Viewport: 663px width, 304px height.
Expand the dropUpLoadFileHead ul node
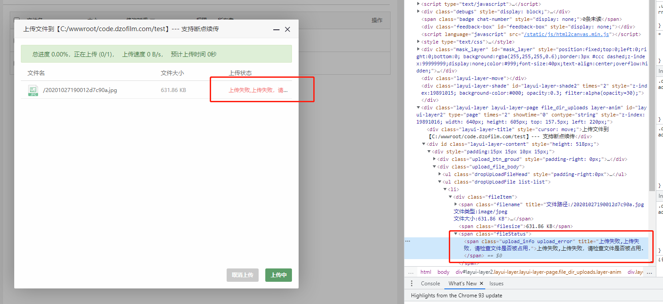click(x=439, y=174)
